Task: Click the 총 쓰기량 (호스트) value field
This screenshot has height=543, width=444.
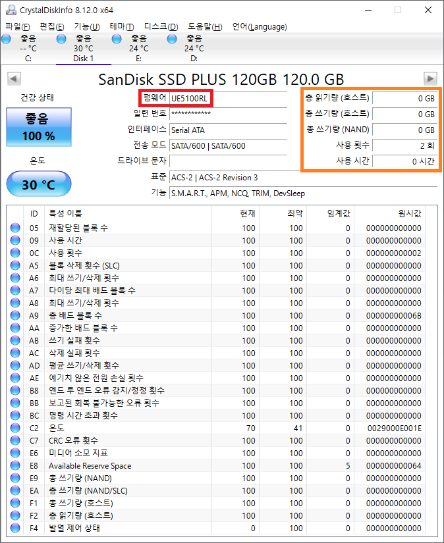Action: coord(405,114)
